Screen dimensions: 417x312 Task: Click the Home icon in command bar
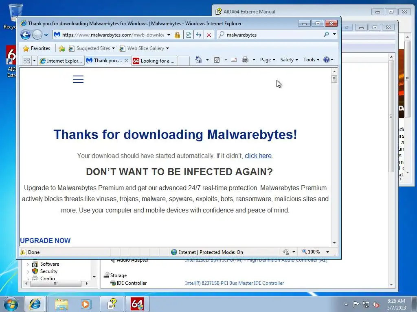pos(199,60)
